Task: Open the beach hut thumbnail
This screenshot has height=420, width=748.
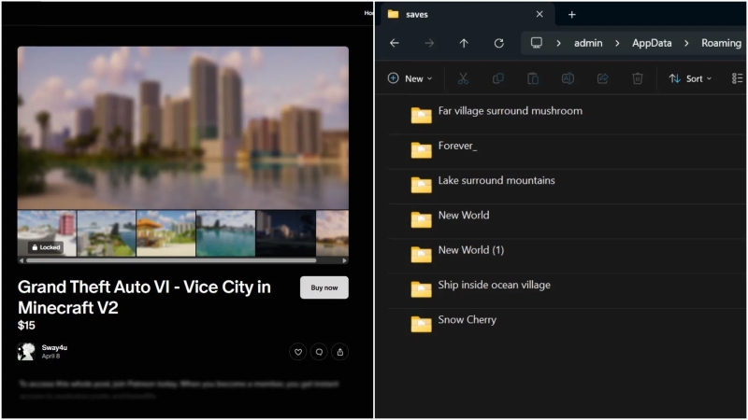Action: pyautogui.click(x=166, y=233)
